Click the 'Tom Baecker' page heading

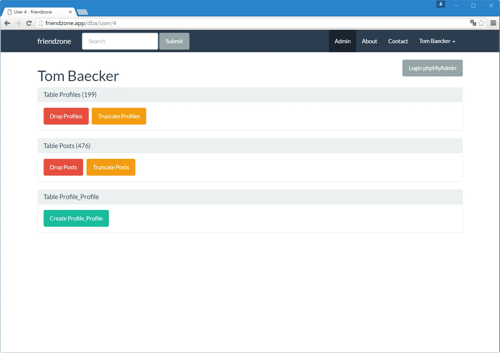point(78,76)
